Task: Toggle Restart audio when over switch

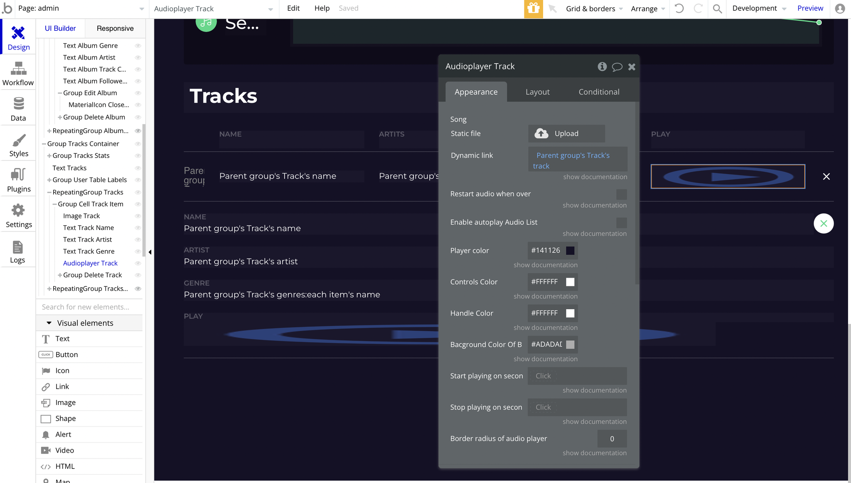Action: pos(621,193)
